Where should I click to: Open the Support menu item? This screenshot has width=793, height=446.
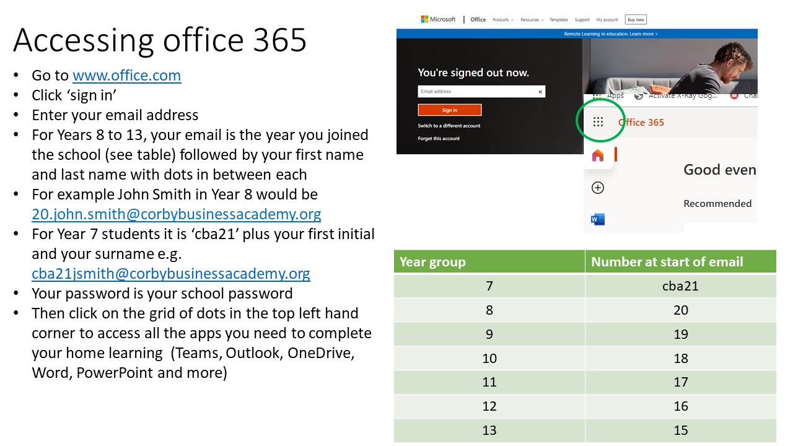pos(582,20)
